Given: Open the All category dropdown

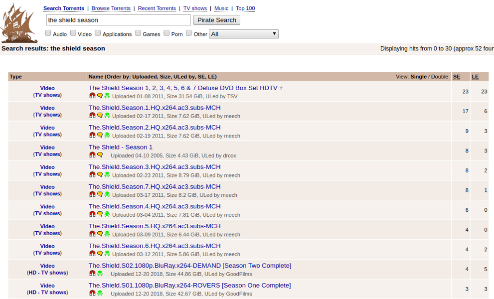Looking at the screenshot, I should 244,34.
